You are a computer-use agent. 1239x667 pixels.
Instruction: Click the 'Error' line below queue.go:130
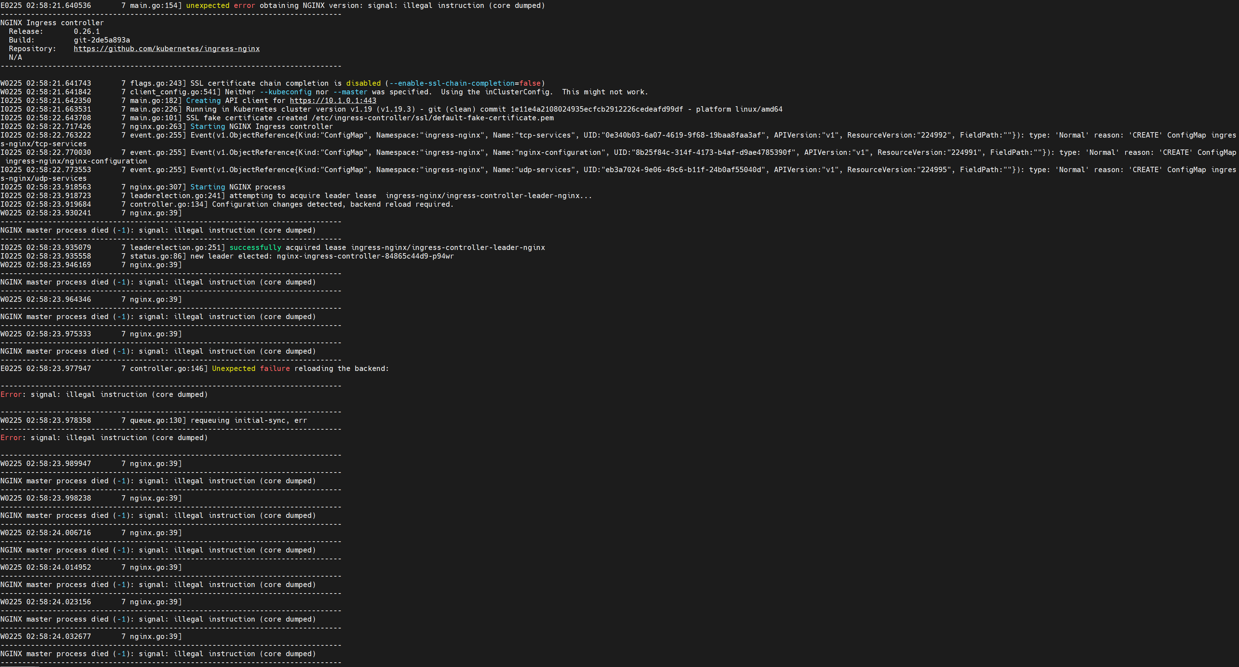(x=104, y=438)
